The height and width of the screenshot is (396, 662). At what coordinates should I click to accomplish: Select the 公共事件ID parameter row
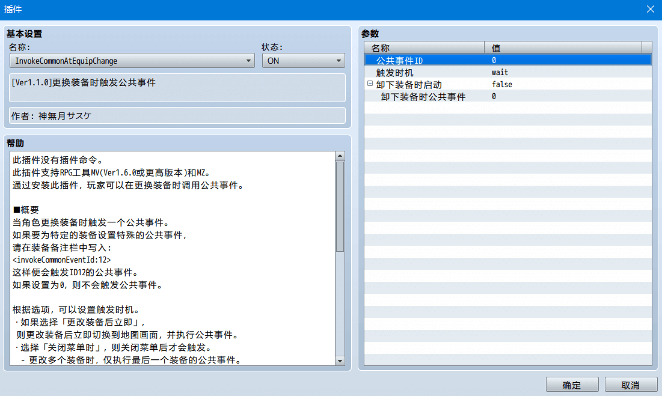coord(508,60)
